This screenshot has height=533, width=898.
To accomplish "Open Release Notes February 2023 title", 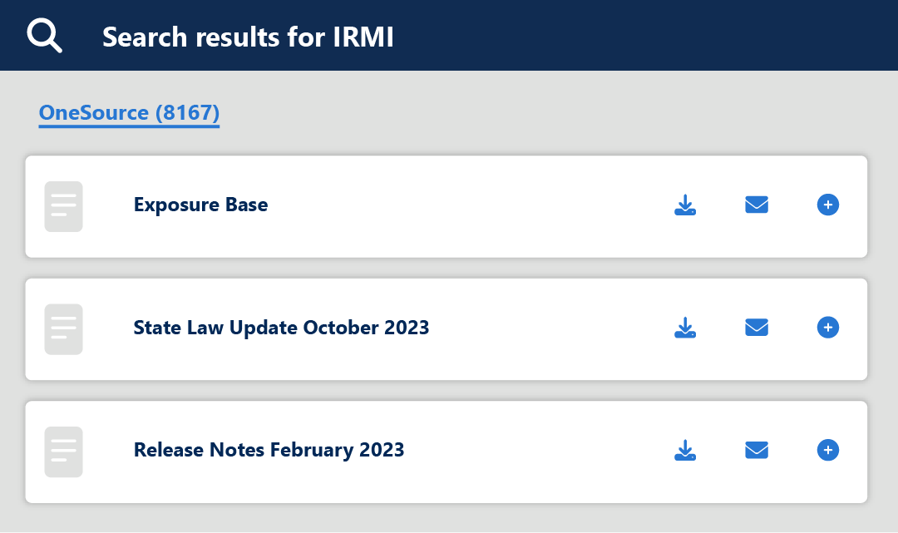I will coord(269,451).
